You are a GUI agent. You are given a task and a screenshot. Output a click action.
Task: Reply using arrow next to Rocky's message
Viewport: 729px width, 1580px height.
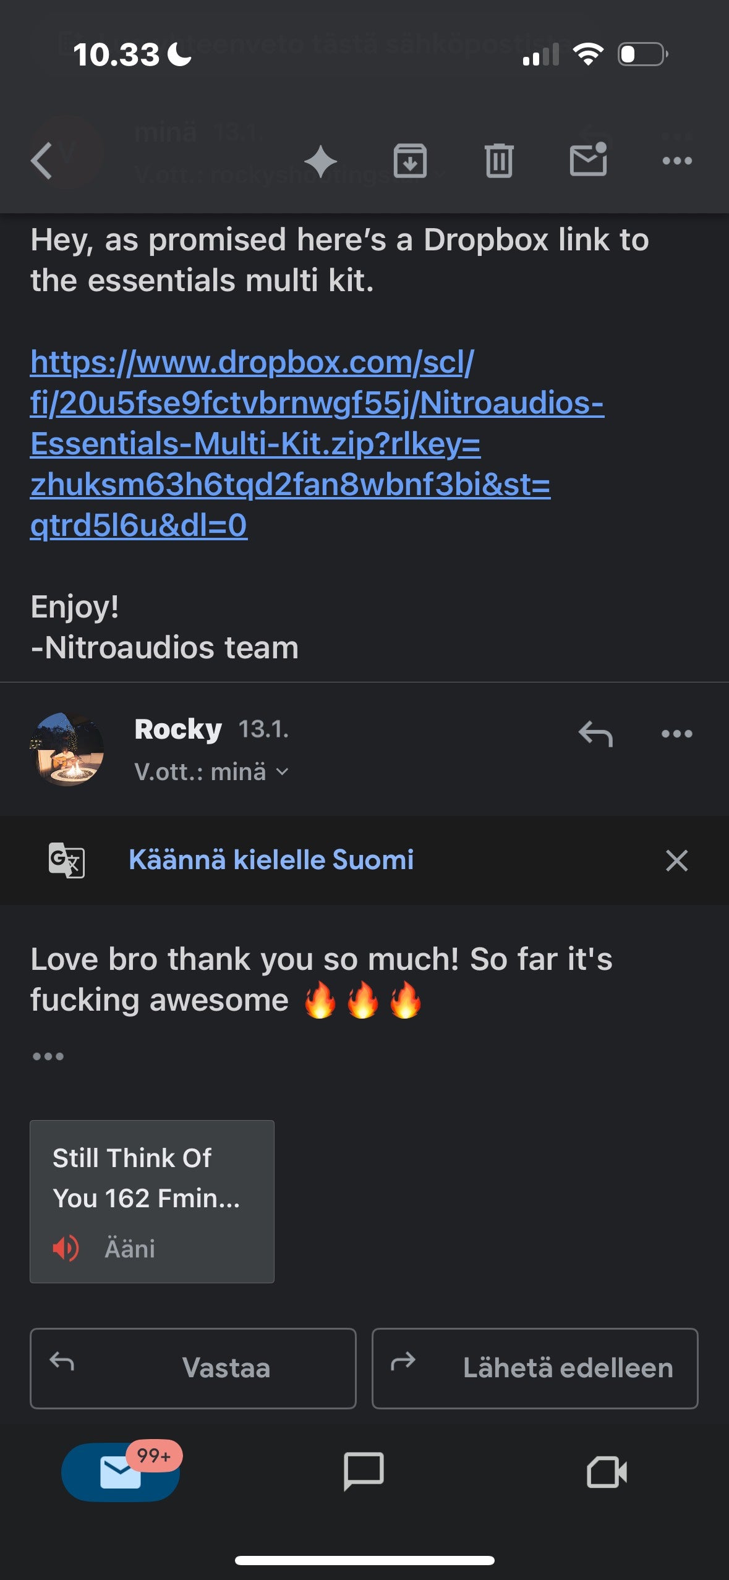coord(595,734)
